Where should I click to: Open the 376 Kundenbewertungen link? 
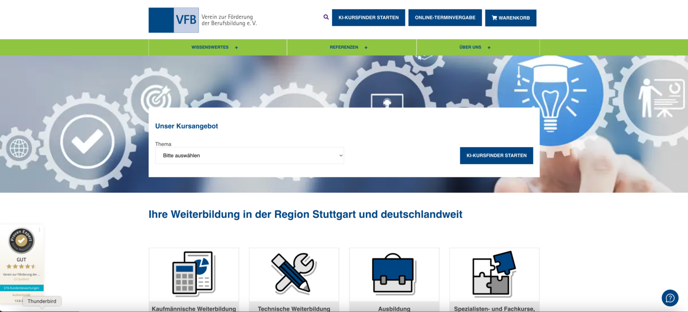point(21,287)
